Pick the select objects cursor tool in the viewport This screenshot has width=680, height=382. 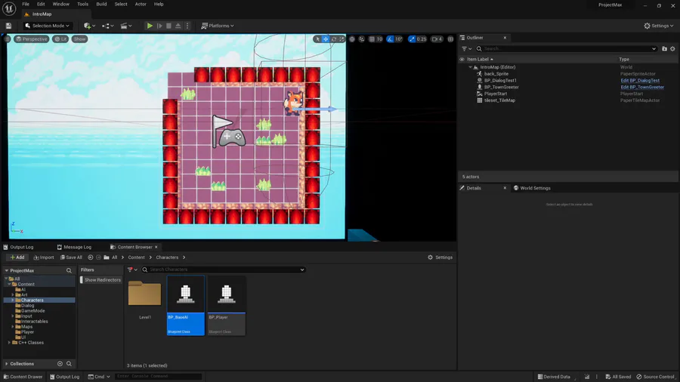(317, 39)
